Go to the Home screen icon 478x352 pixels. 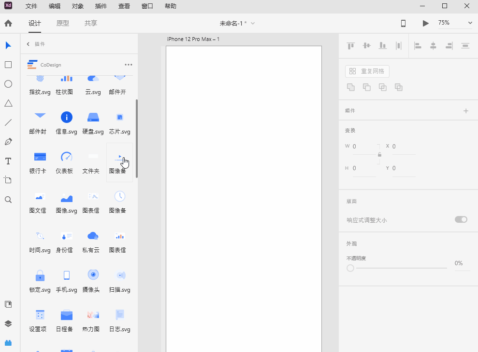(8, 23)
